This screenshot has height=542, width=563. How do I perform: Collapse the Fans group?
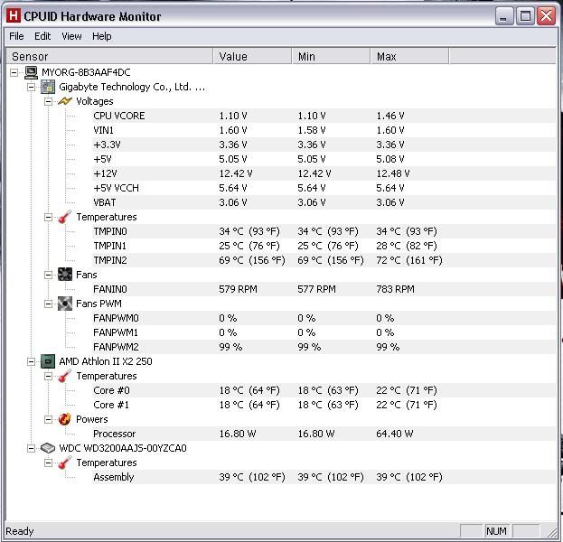point(48,275)
